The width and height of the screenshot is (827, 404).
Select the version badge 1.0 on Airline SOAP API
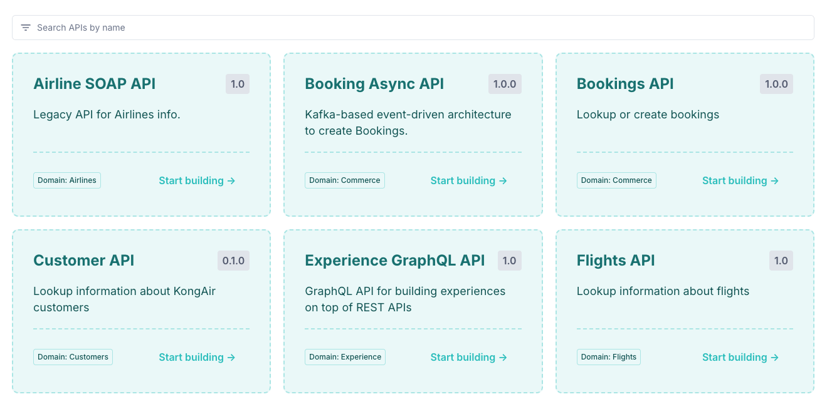238,84
